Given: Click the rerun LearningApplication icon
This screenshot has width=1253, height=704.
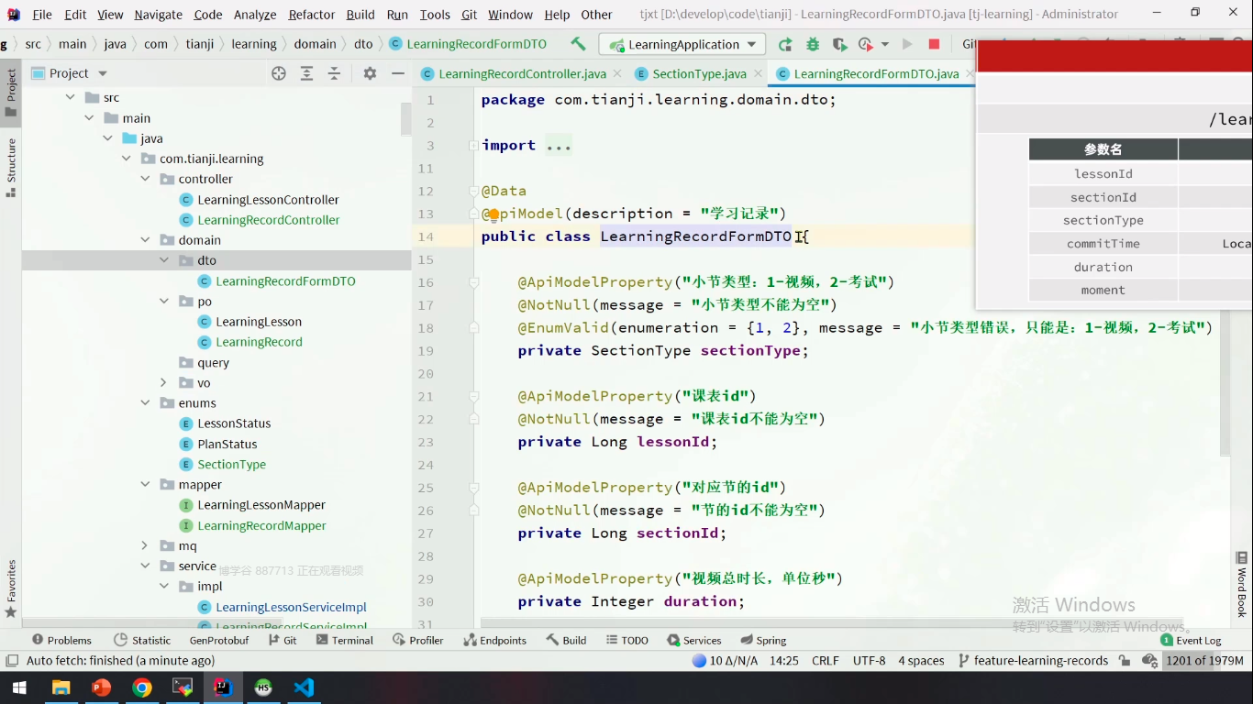Looking at the screenshot, I should point(785,44).
